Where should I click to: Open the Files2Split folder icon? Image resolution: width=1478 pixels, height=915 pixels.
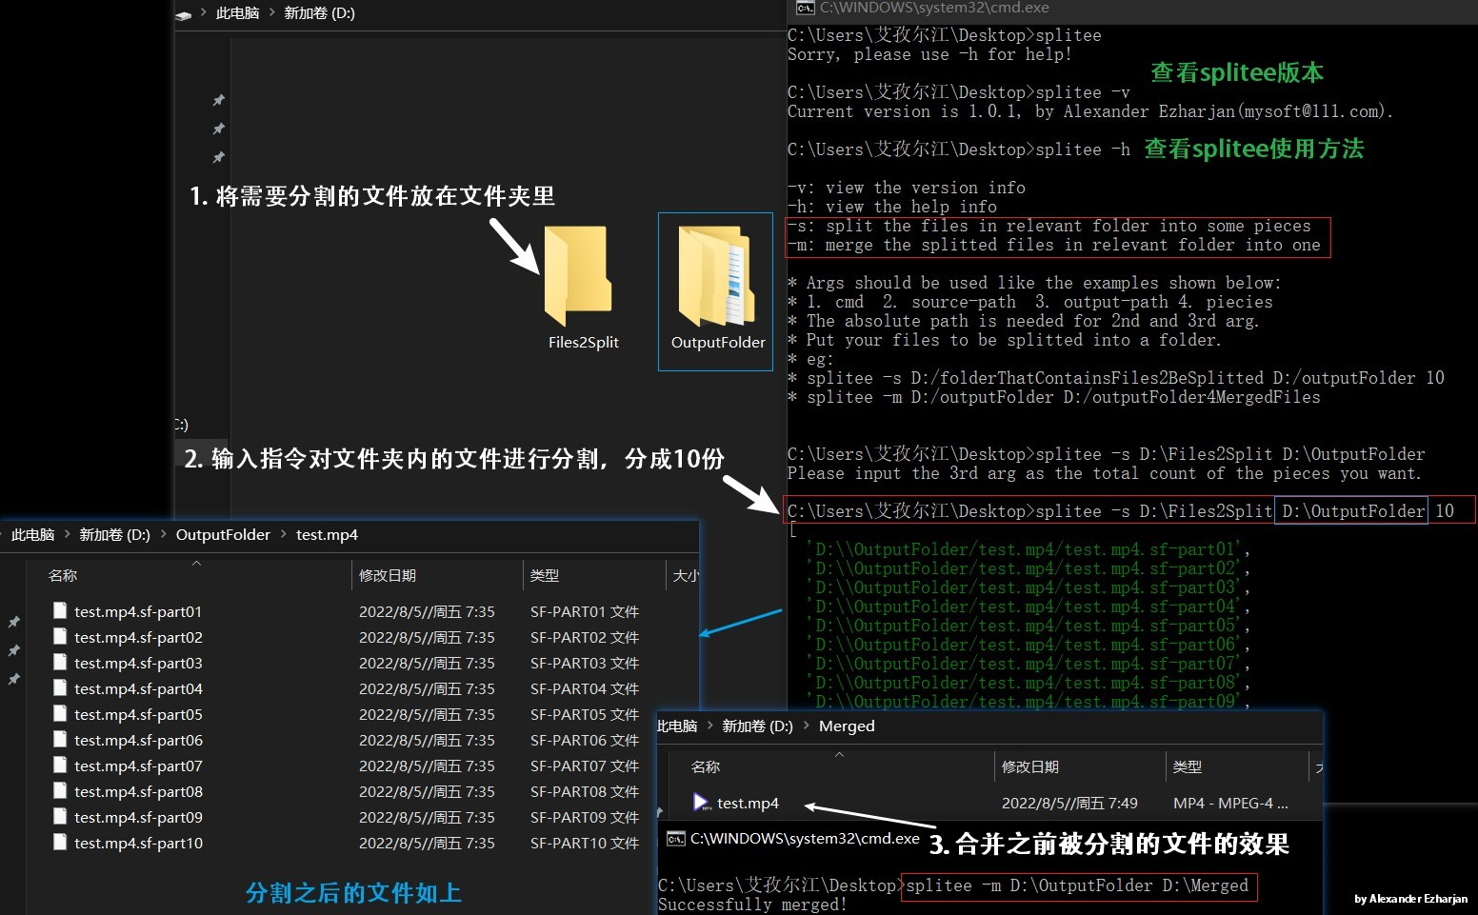[x=577, y=277]
